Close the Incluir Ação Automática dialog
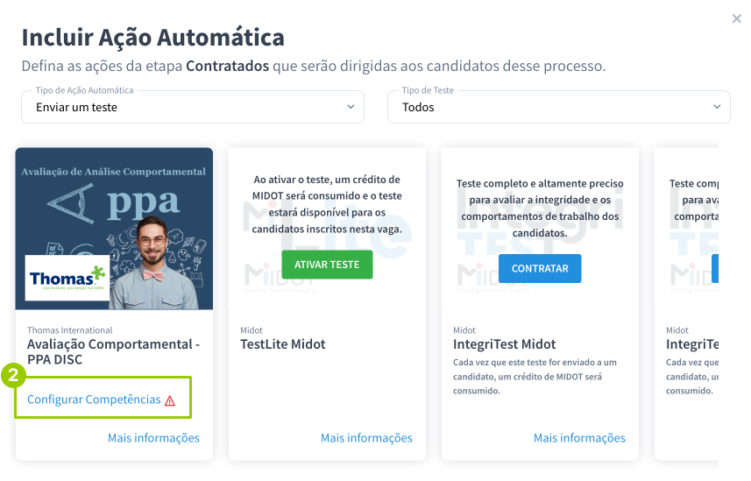Image resolution: width=751 pixels, height=481 pixels. tap(736, 18)
